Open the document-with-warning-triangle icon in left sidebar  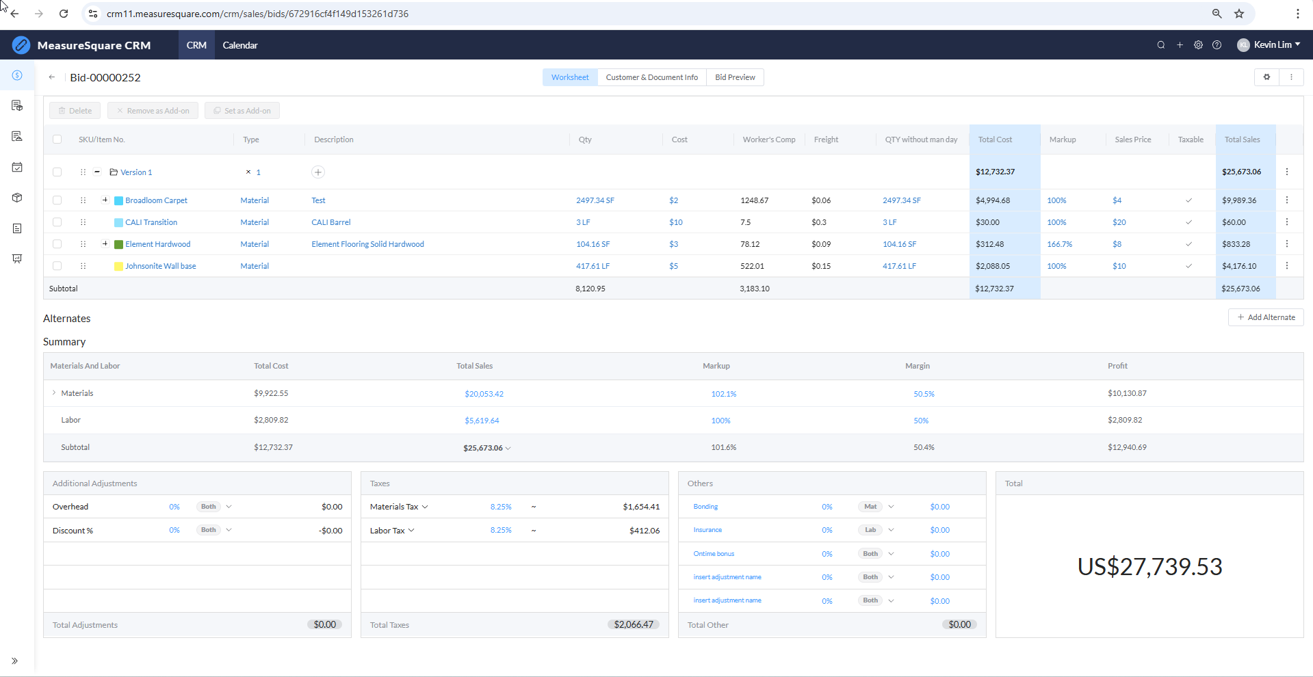coord(17,136)
